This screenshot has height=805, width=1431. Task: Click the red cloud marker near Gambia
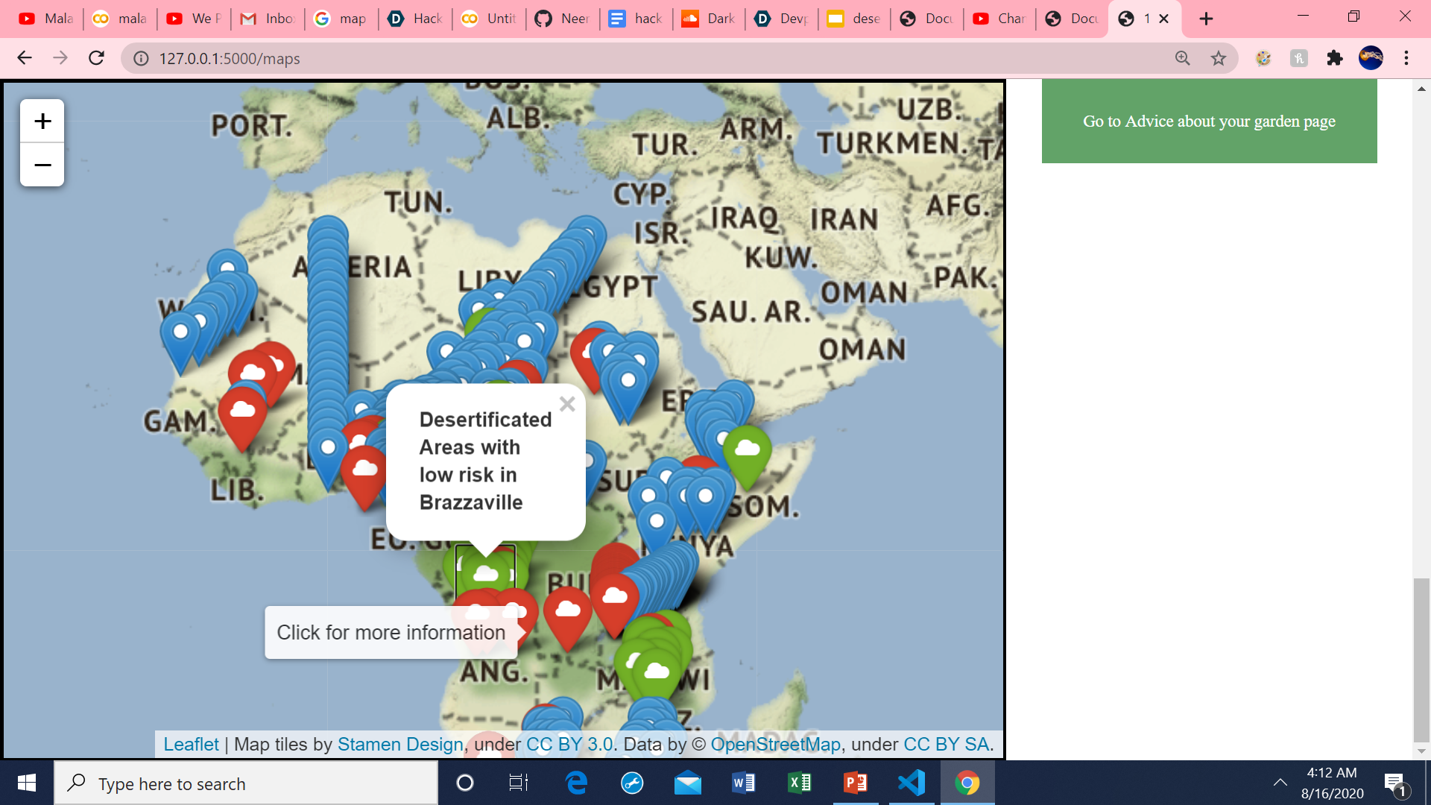[242, 411]
